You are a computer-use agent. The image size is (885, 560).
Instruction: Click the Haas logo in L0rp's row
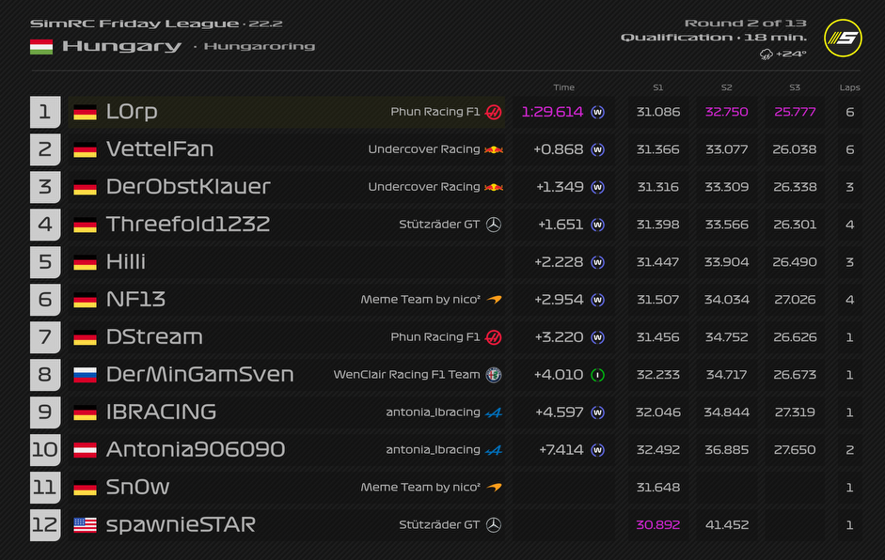pyautogui.click(x=494, y=112)
